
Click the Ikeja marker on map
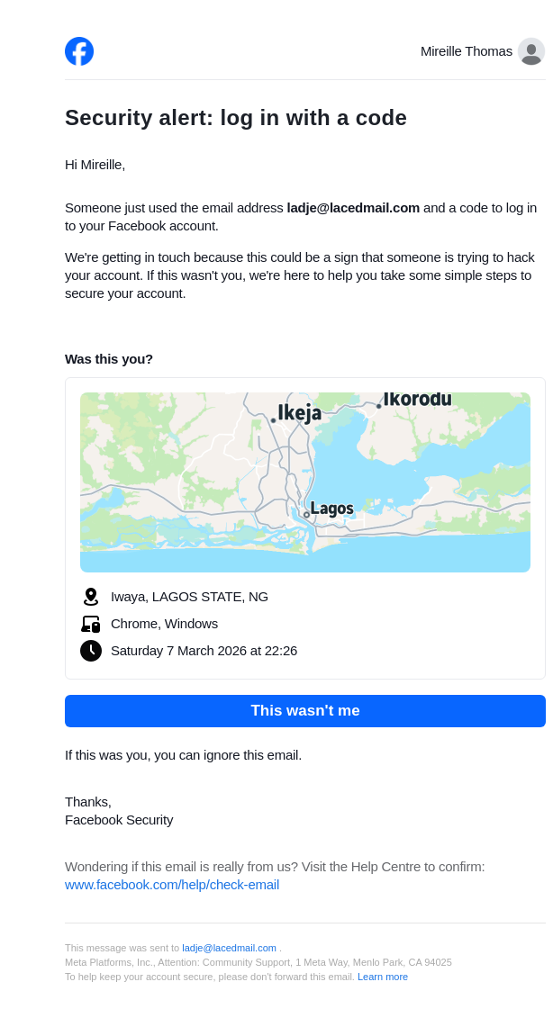point(274,419)
